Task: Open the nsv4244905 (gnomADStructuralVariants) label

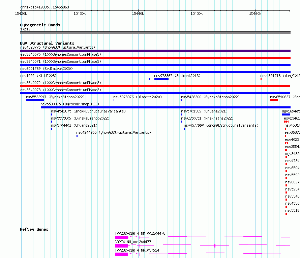Action: [114, 132]
